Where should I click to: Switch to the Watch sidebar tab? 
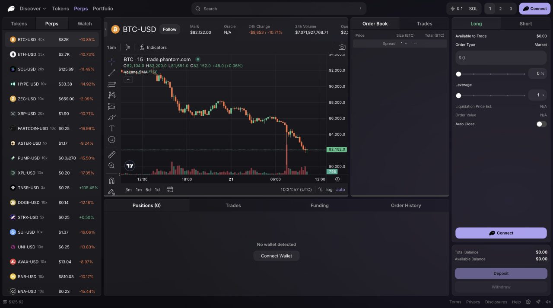coord(85,24)
